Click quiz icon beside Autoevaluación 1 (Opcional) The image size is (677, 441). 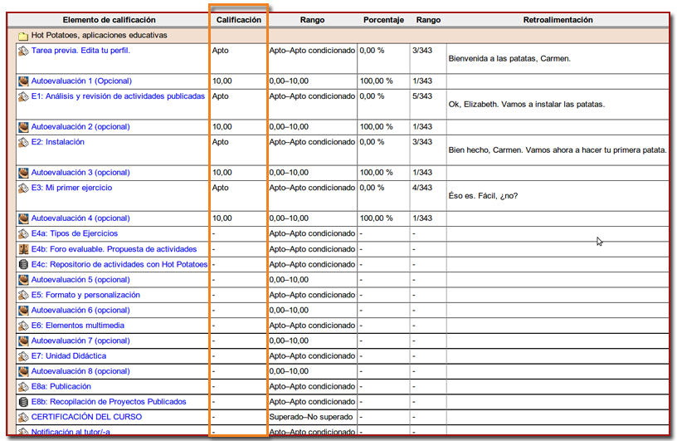[x=23, y=81]
